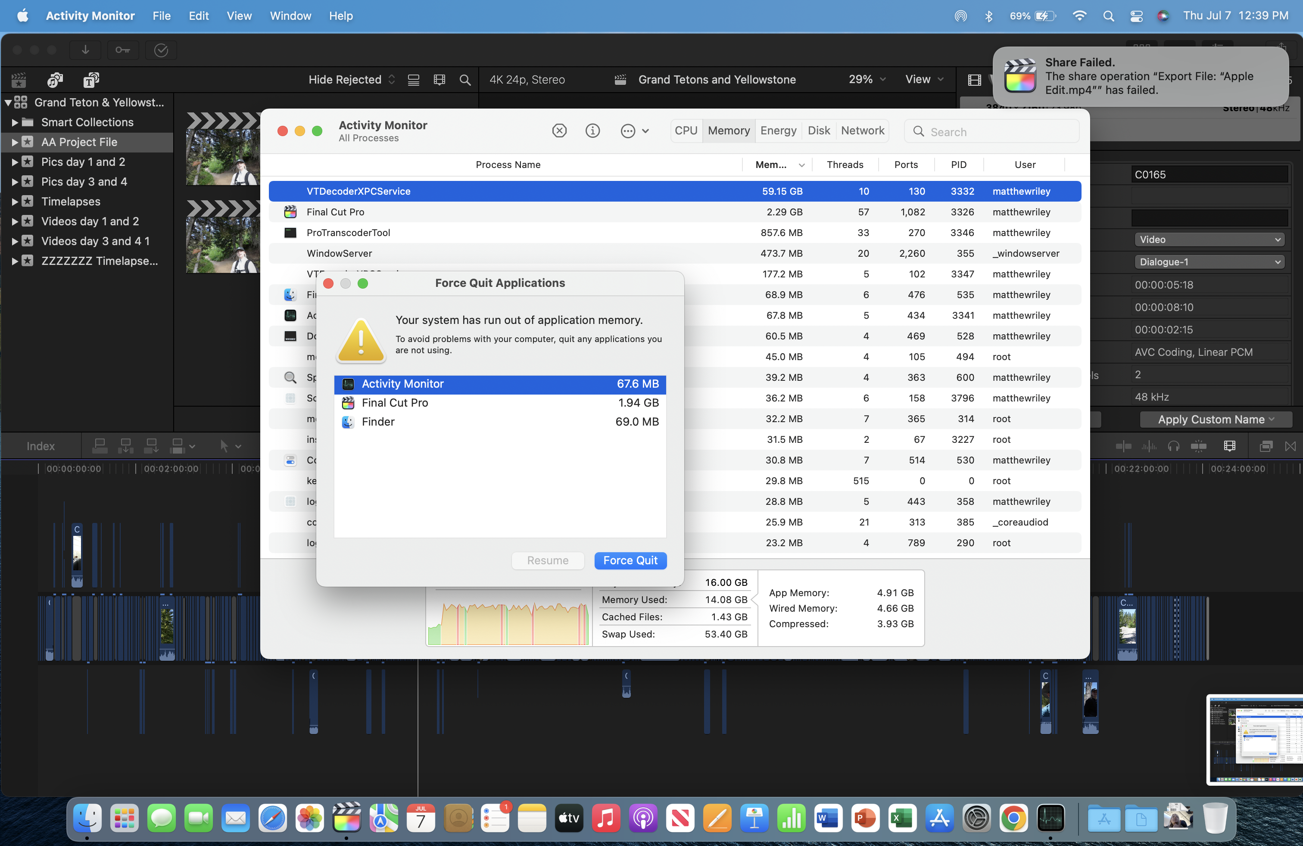Viewport: 1303px width, 846px height.
Task: Click the keyword editor key icon
Action: coord(123,50)
